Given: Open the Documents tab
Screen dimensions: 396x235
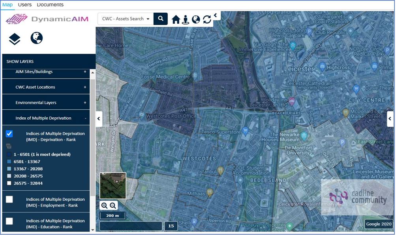Looking at the screenshot, I should click(x=50, y=5).
